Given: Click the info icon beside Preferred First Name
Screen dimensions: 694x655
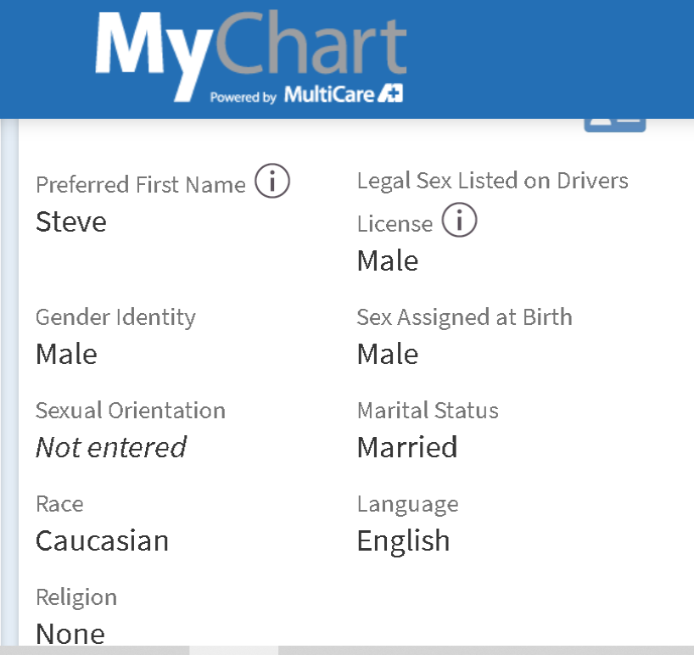Looking at the screenshot, I should point(272,182).
